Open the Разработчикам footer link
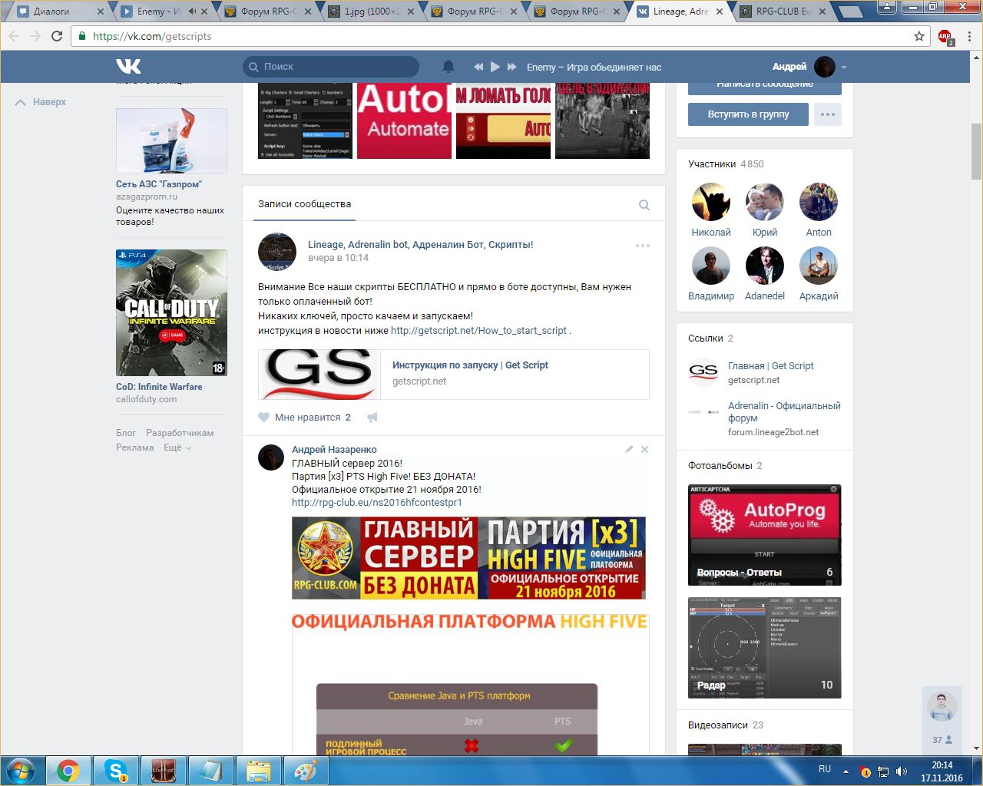 180,433
